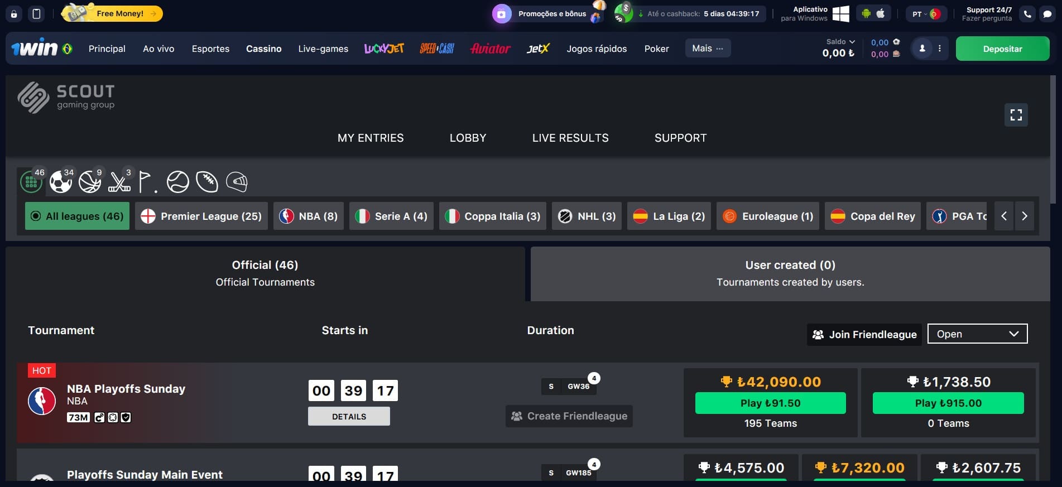
Task: Select the Euroleague (1) filter
Action: [768, 216]
